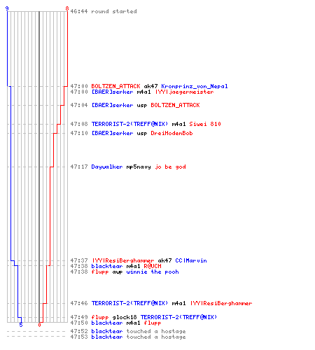Click CC|Marvin player name
The image size is (315, 350).
click(x=191, y=260)
